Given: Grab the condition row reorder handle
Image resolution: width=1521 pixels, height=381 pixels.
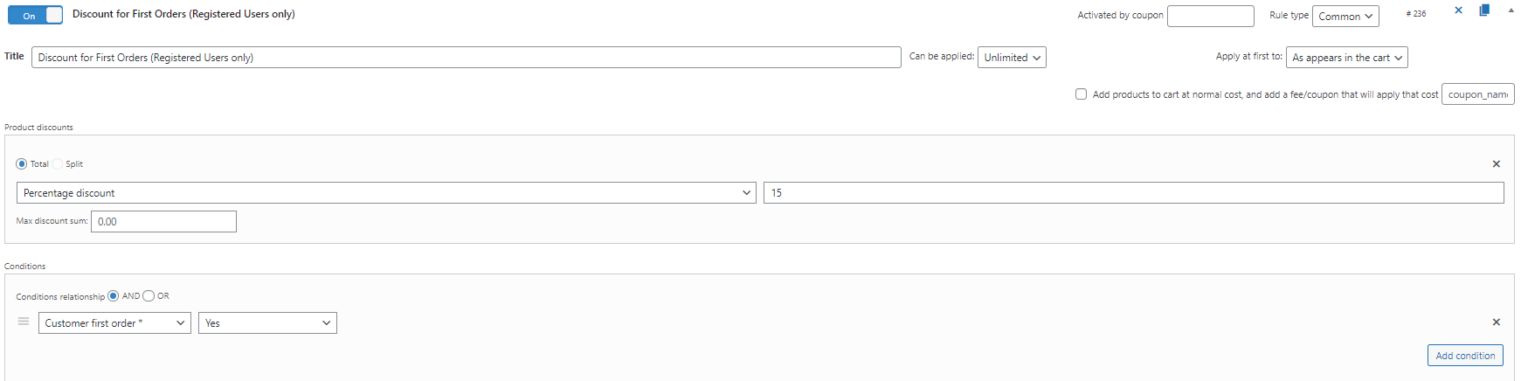Looking at the screenshot, I should point(24,322).
